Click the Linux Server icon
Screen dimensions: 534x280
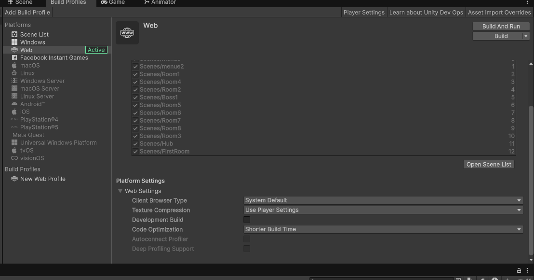pos(14,96)
